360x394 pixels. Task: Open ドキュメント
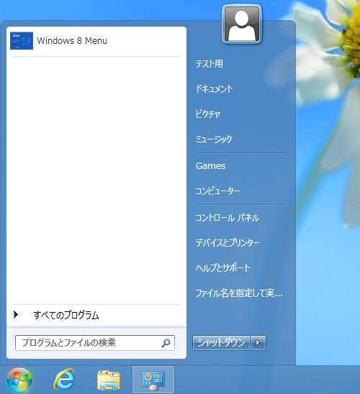click(x=214, y=88)
